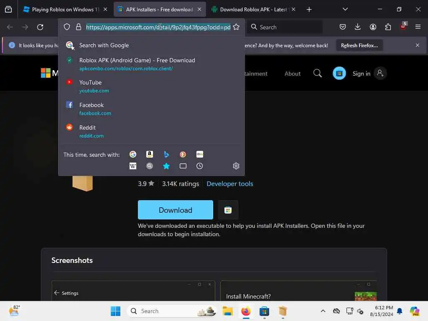Click the Microsoft logo
The width and height of the screenshot is (428, 321).
pyautogui.click(x=46, y=73)
